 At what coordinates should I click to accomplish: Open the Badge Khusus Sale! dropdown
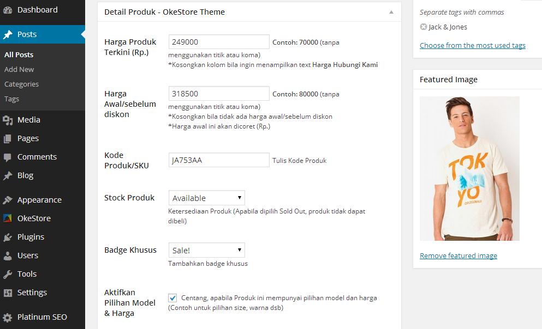[206, 250]
